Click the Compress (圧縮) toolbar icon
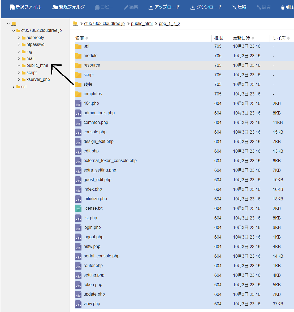This screenshot has width=294, height=312. tap(235, 7)
